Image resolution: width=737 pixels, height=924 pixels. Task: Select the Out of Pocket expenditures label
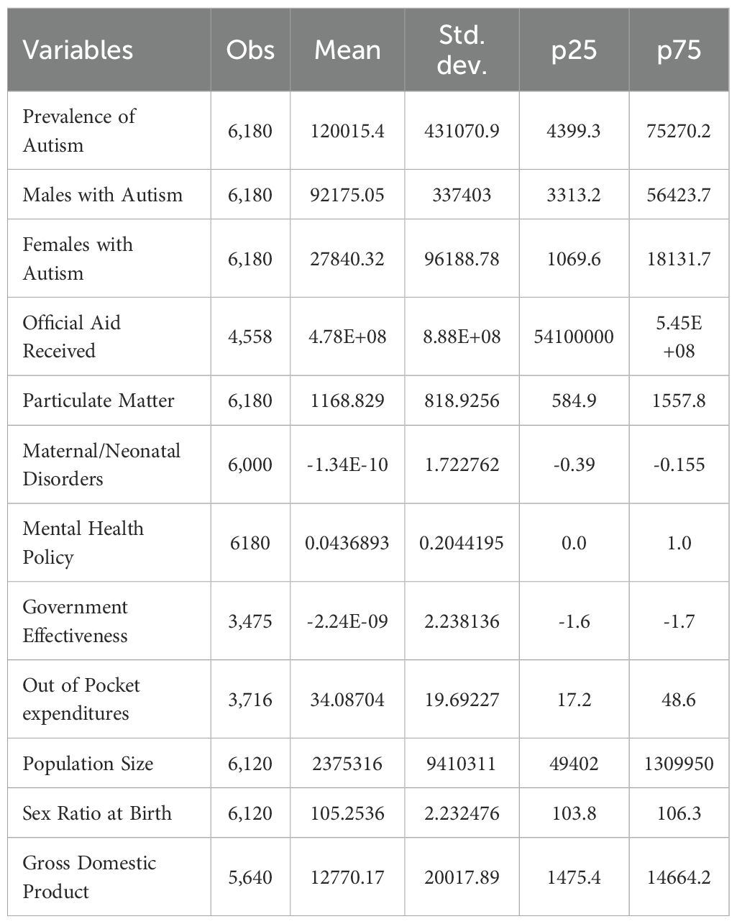(81, 700)
